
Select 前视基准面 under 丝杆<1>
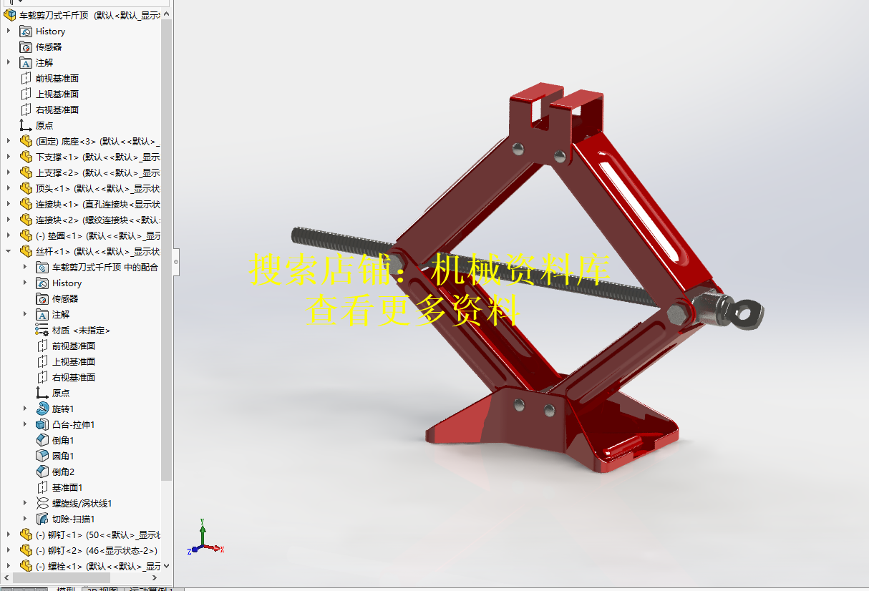coord(74,346)
